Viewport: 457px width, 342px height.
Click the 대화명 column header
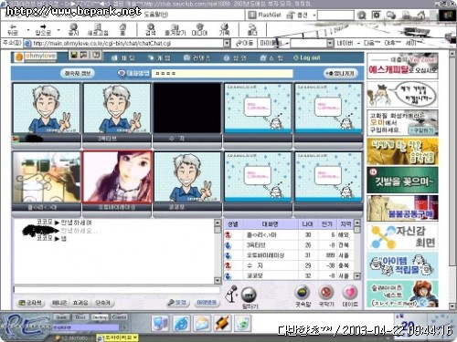pos(270,224)
